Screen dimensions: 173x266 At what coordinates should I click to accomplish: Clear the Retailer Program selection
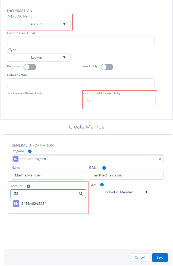point(160,159)
